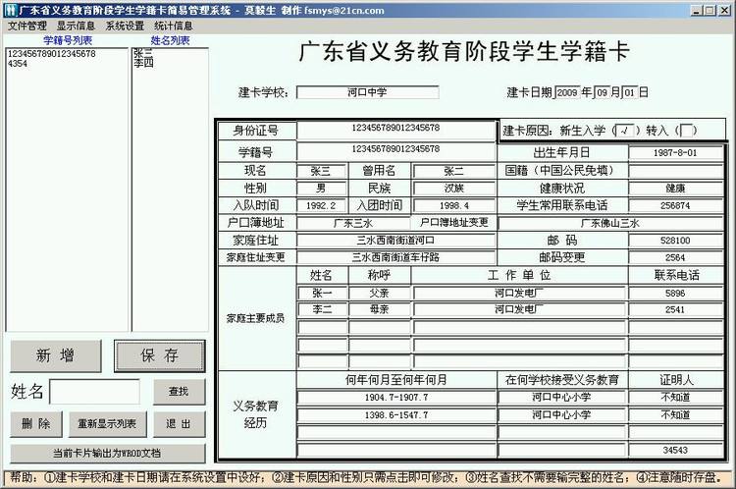Click the 户口簿地址变更 field showing 广东佛山三水
The height and width of the screenshot is (489, 736).
click(x=610, y=223)
